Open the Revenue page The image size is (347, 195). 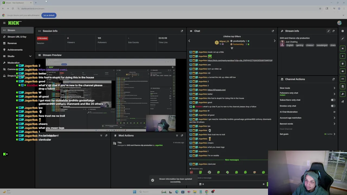17,43
